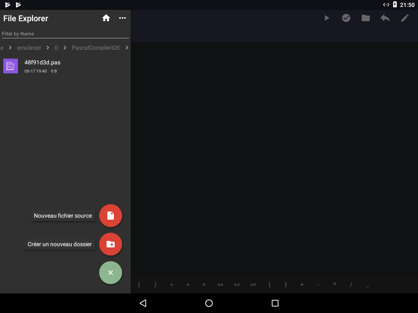Open the folder icon in toolbar

[366, 18]
